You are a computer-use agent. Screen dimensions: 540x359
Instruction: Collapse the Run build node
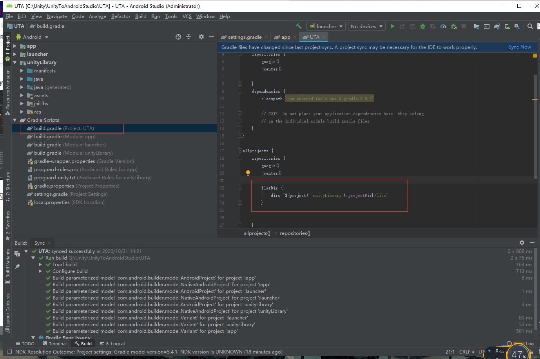tap(33, 258)
